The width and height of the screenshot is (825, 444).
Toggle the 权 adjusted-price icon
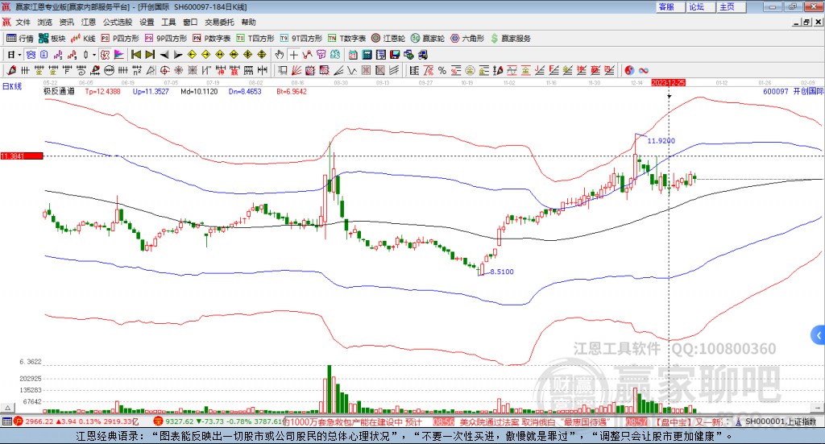pos(105,55)
